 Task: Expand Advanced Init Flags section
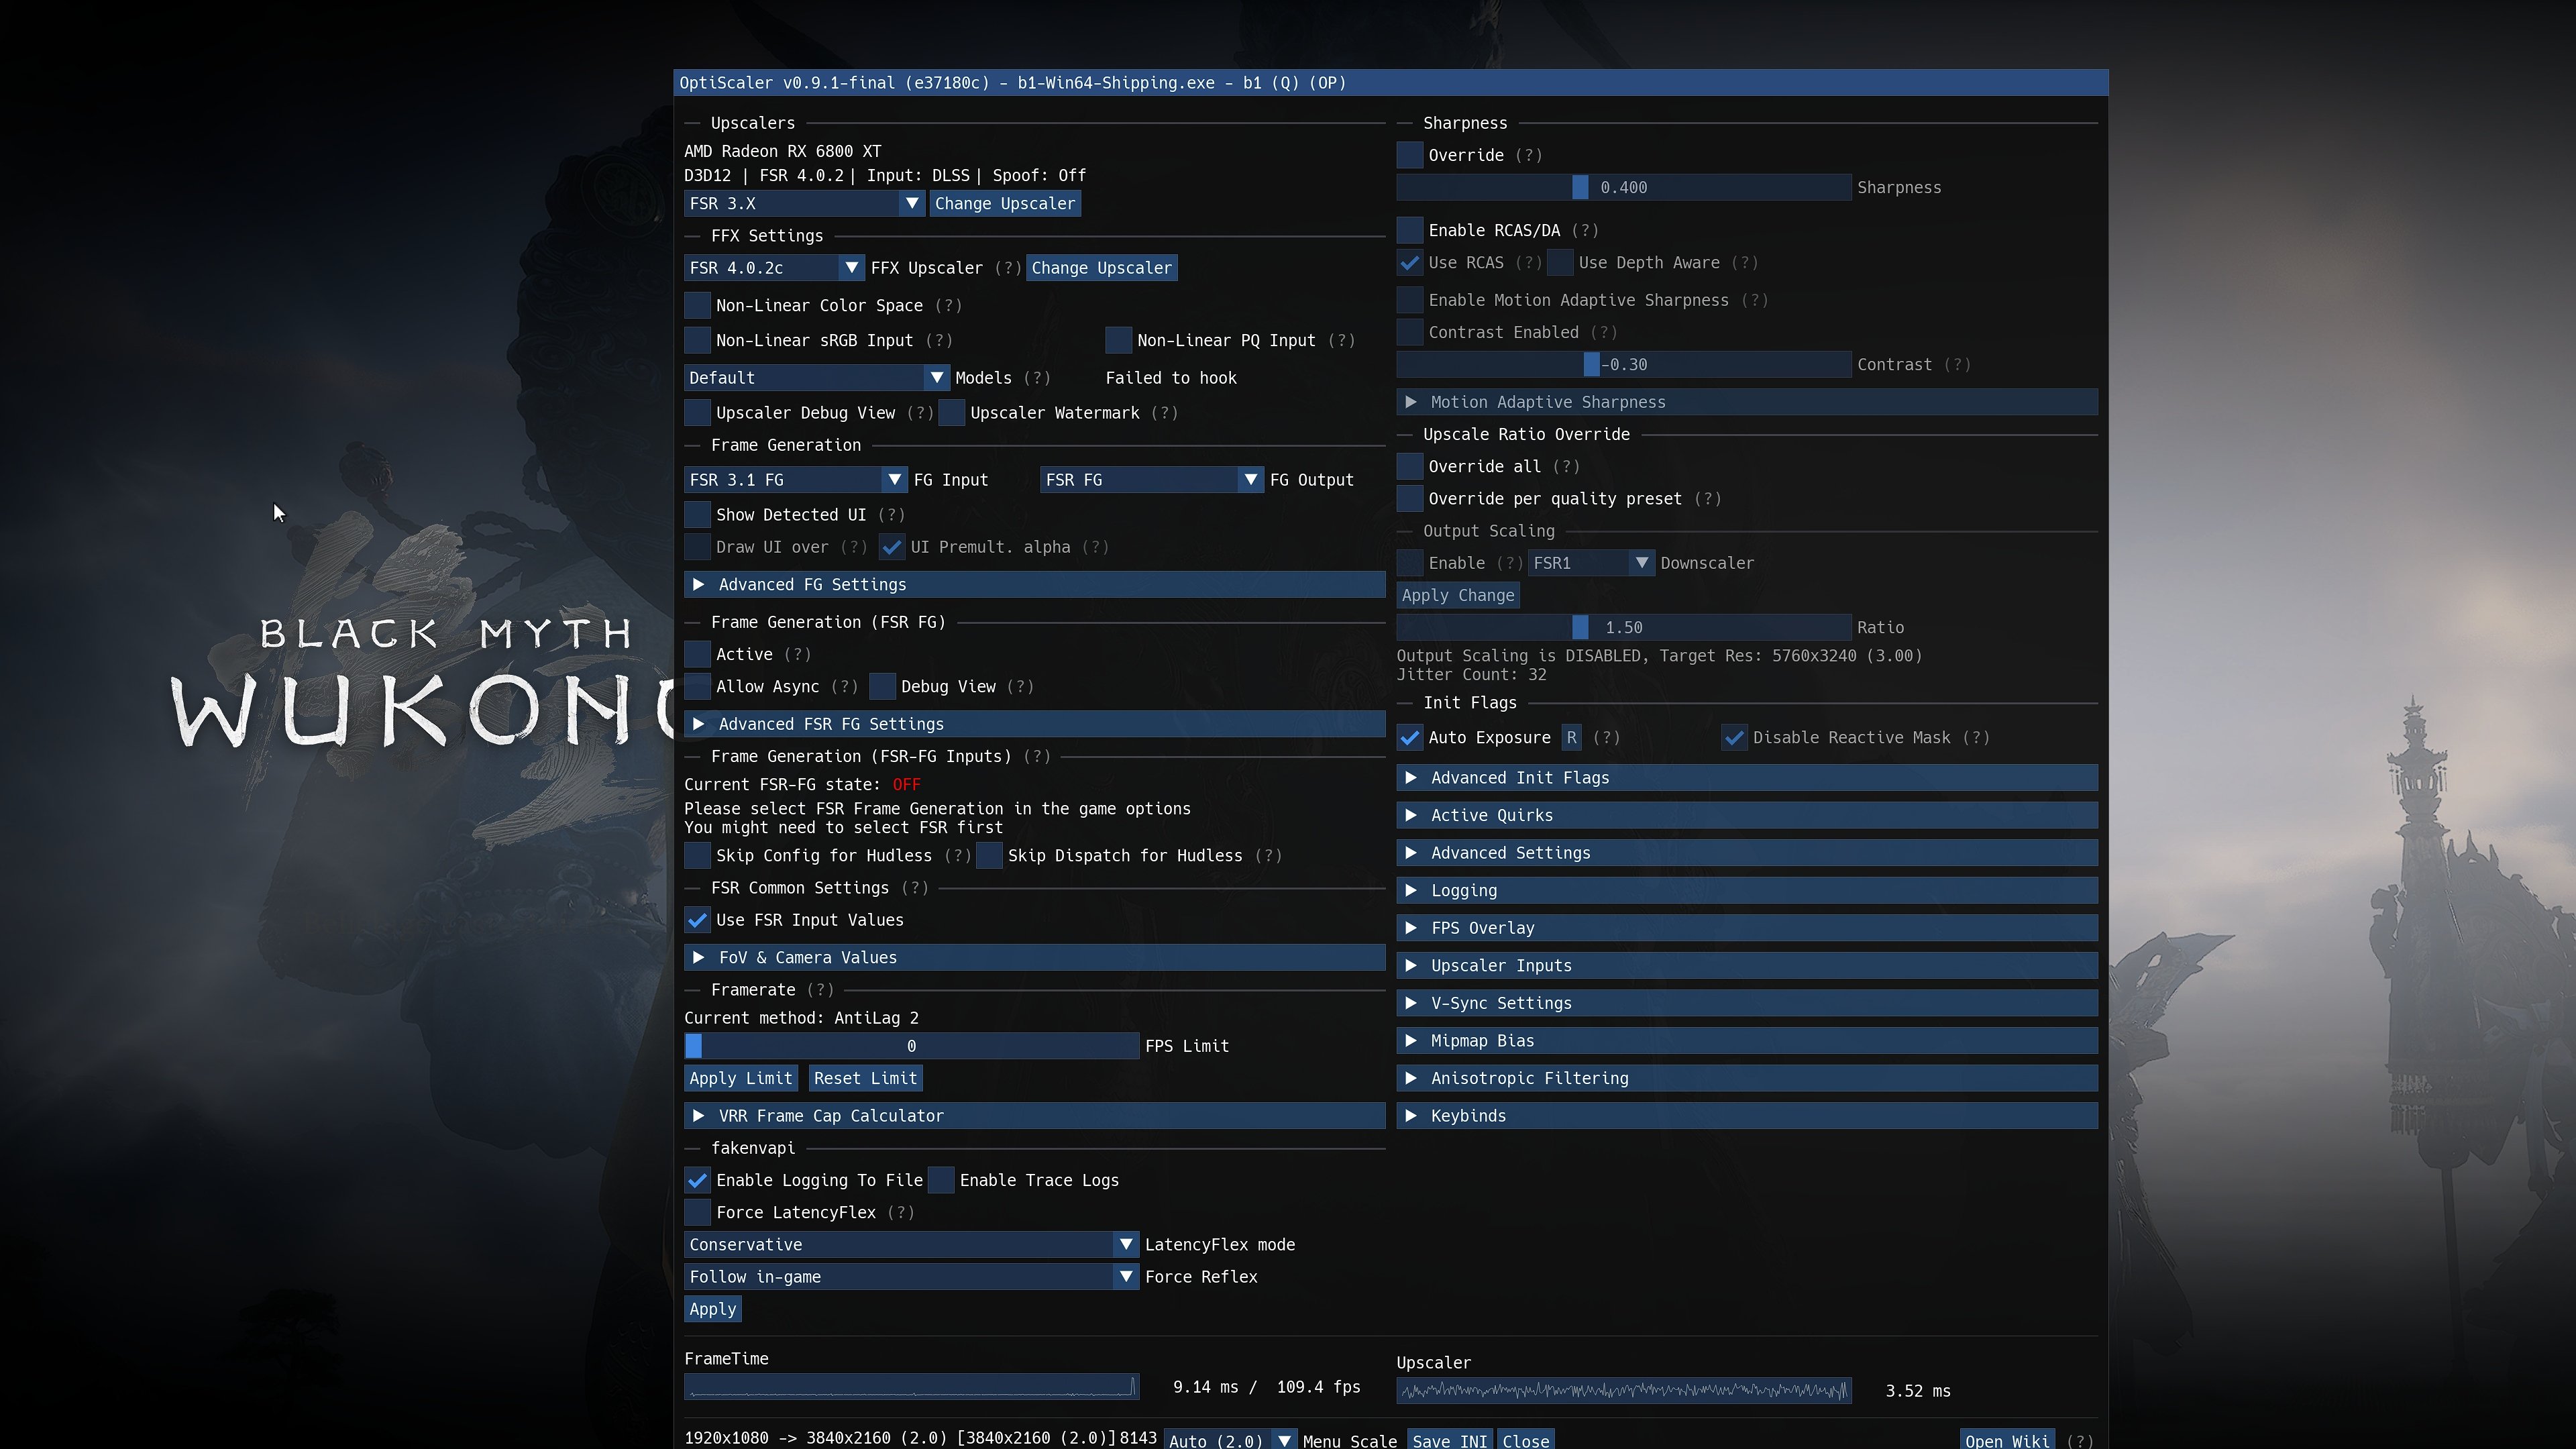[1747, 778]
